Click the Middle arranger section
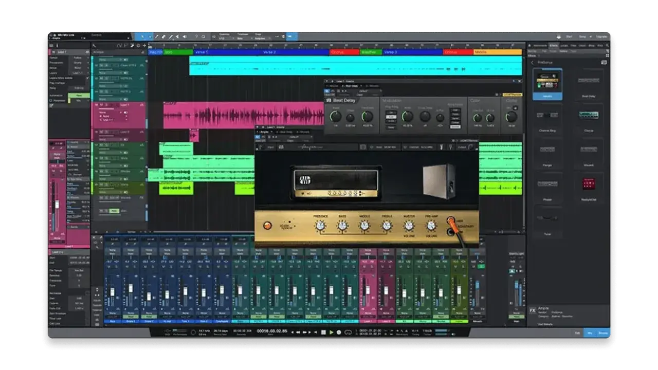This screenshot has width=658, height=370. (498, 52)
